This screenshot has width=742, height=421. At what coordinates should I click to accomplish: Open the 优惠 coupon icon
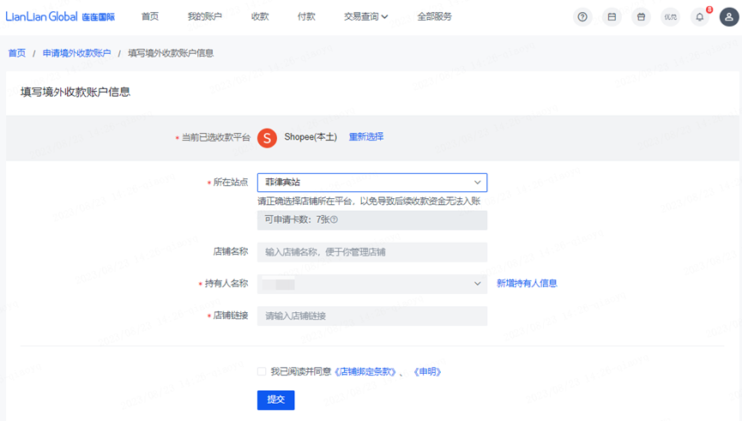(x=670, y=16)
